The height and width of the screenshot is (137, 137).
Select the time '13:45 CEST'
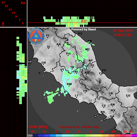(122, 35)
